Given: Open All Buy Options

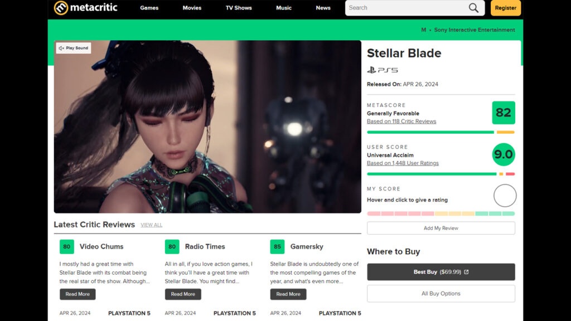Looking at the screenshot, I should [441, 294].
